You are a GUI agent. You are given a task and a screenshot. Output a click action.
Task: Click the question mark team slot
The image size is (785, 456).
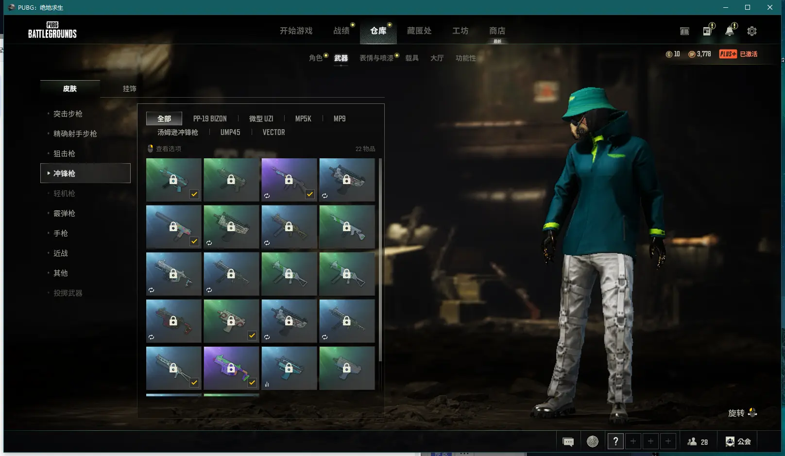point(615,441)
